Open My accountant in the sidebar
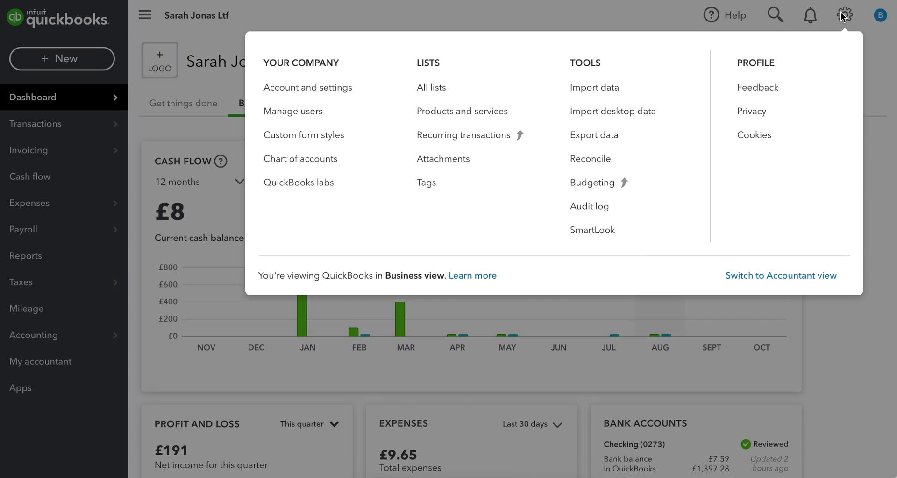This screenshot has height=478, width=897. pyautogui.click(x=41, y=361)
